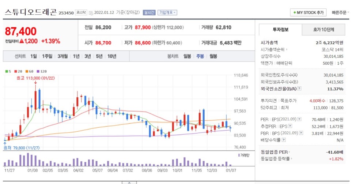Open the calendar icon beside the date
Screen dimensions: 353x184
(91, 13)
